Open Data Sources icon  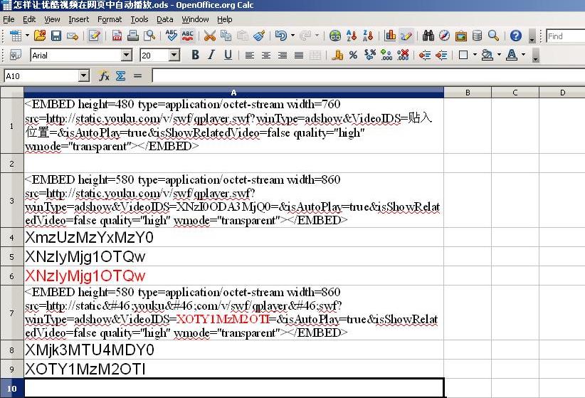(x=477, y=36)
